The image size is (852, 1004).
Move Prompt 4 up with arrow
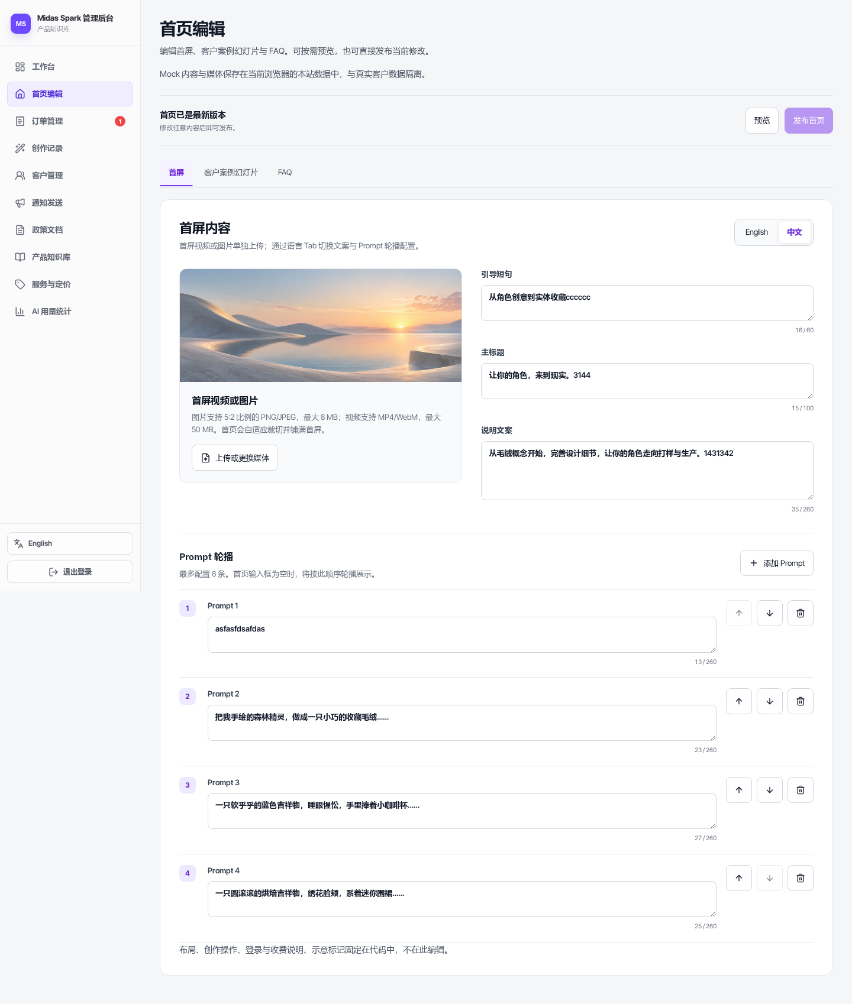coord(739,878)
